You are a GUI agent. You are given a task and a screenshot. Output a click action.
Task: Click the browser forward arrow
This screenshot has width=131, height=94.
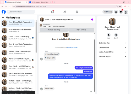coord(6,7)
